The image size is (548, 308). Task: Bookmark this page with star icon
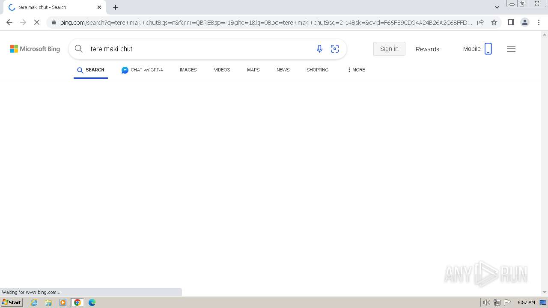pyautogui.click(x=494, y=22)
